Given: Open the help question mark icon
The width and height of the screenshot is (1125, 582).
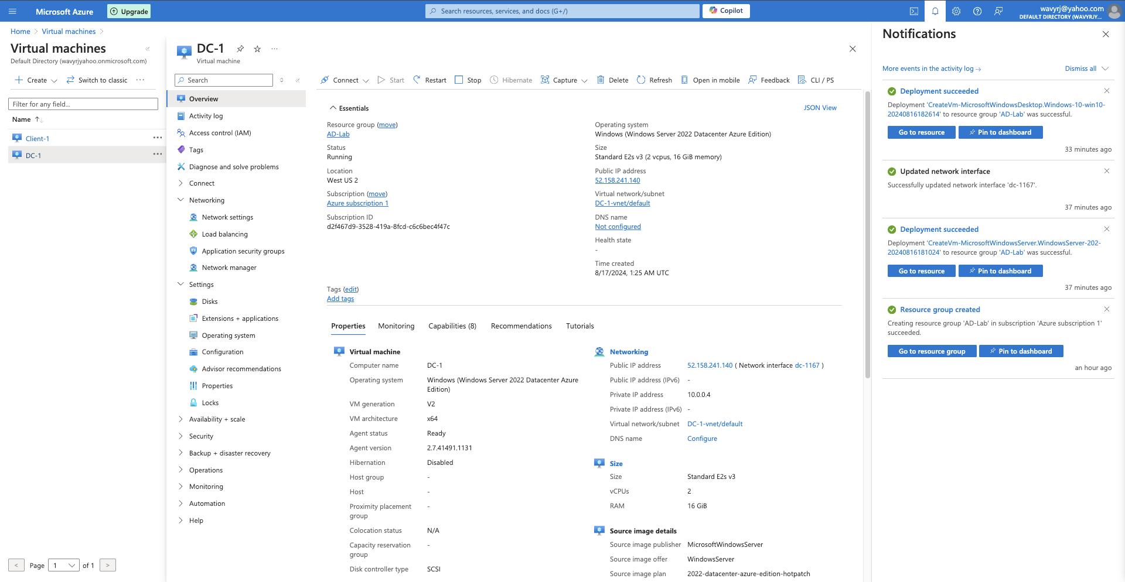Looking at the screenshot, I should (977, 11).
